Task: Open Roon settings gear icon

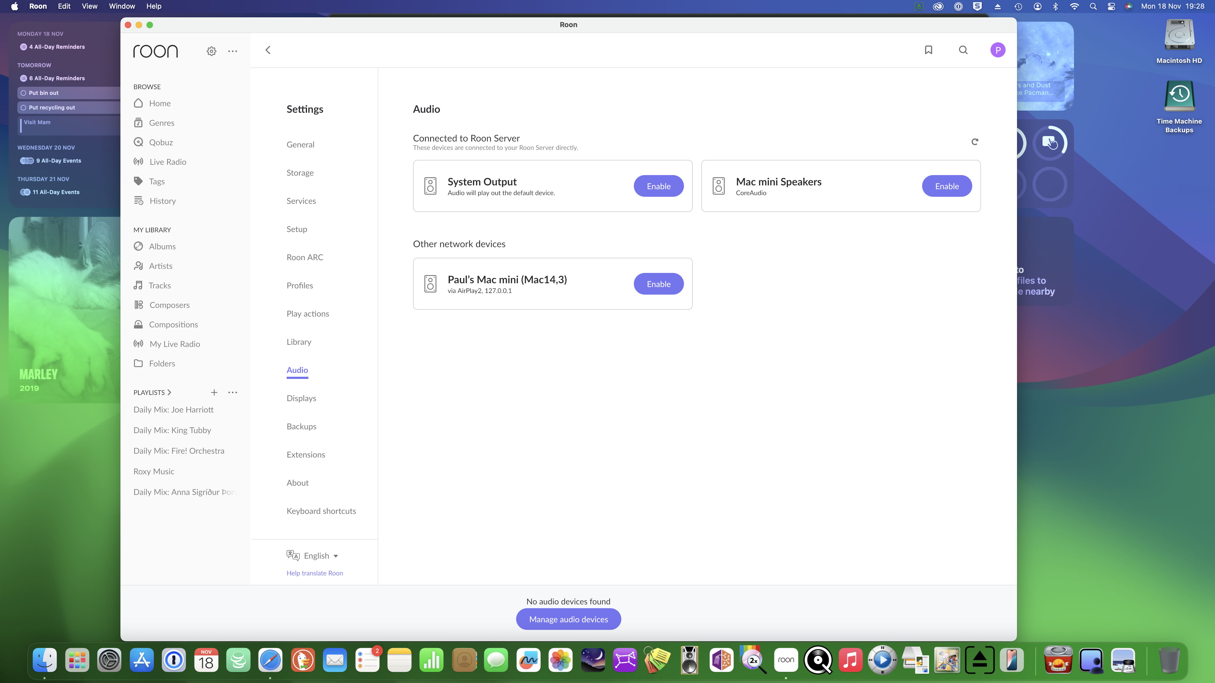Action: [211, 51]
